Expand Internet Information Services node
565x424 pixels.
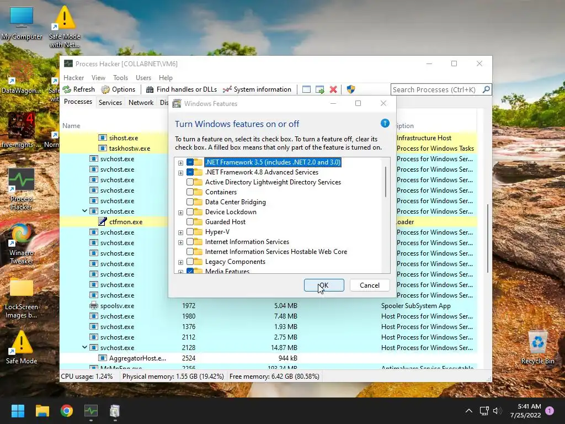pyautogui.click(x=180, y=242)
